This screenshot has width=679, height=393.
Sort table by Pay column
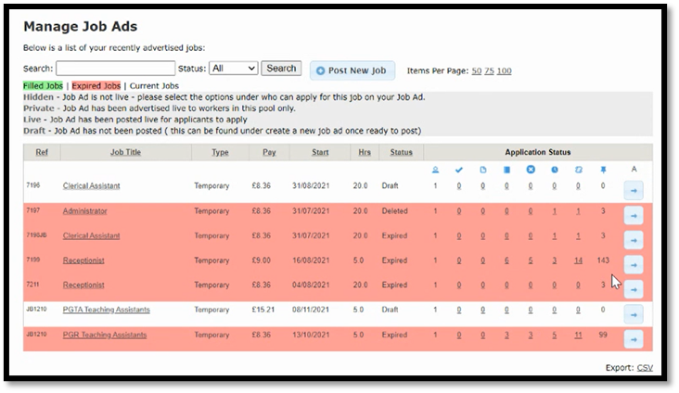pyautogui.click(x=269, y=152)
